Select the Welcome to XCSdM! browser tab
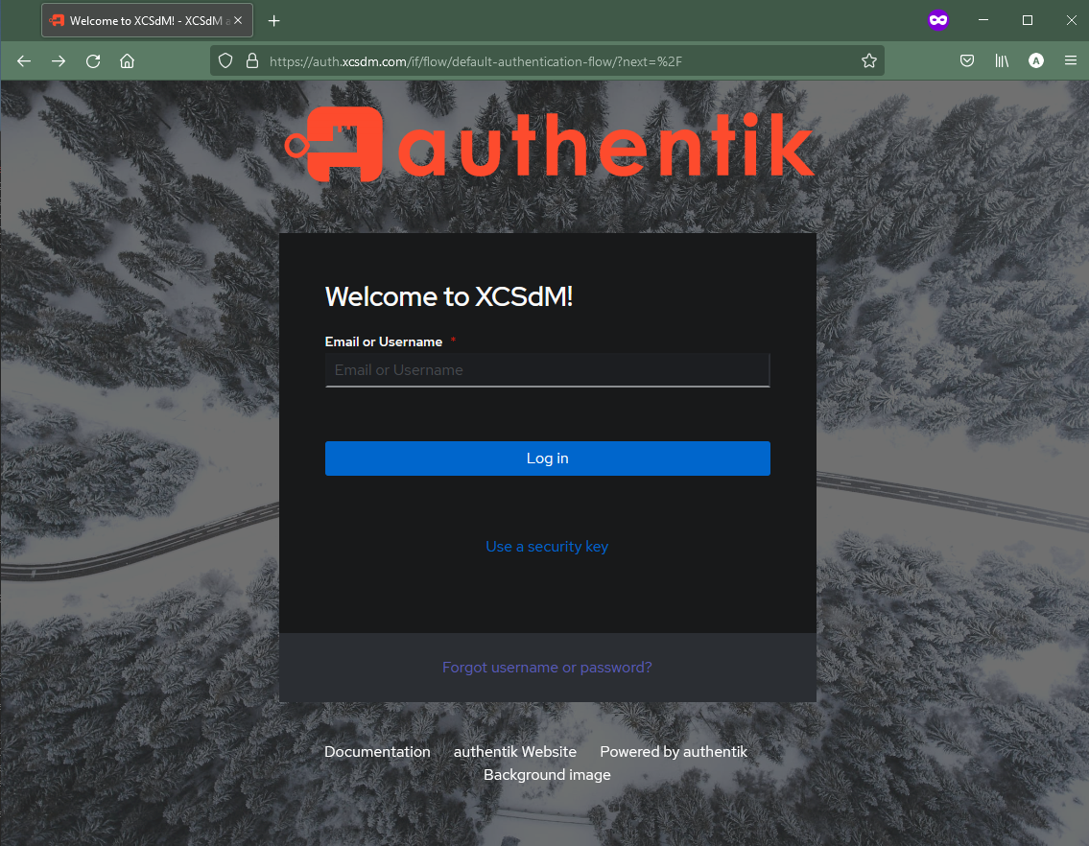Image resolution: width=1089 pixels, height=846 pixels. (147, 21)
